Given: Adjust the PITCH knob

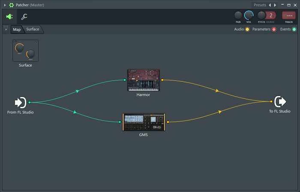Looking at the screenshot, I should pos(261,15).
